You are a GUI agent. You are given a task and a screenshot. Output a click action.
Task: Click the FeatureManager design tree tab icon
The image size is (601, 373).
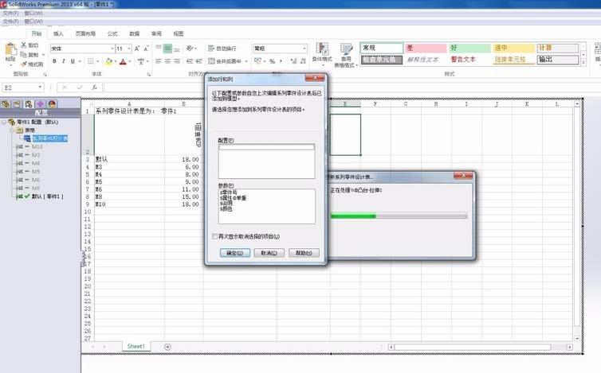click(6, 103)
